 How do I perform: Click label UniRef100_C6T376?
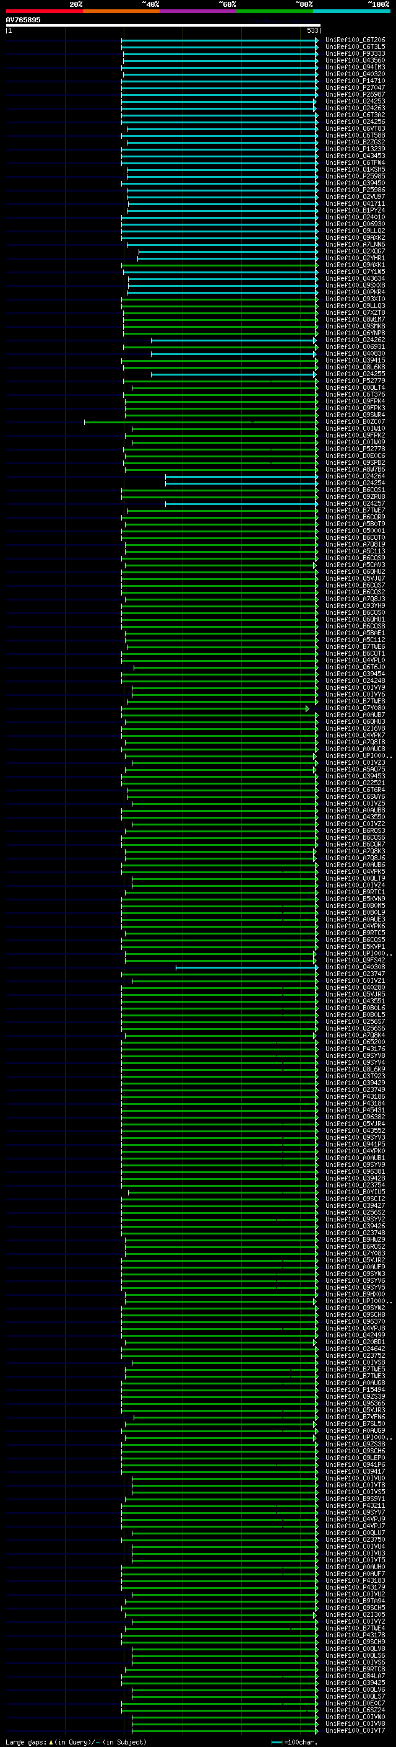tap(355, 395)
